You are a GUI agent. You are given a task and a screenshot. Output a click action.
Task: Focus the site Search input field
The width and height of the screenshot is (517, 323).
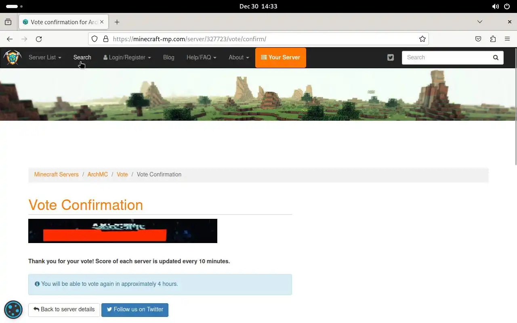click(x=445, y=57)
